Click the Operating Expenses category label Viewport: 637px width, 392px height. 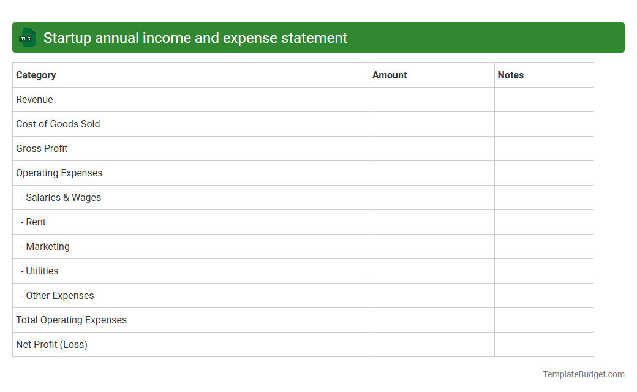coord(59,173)
